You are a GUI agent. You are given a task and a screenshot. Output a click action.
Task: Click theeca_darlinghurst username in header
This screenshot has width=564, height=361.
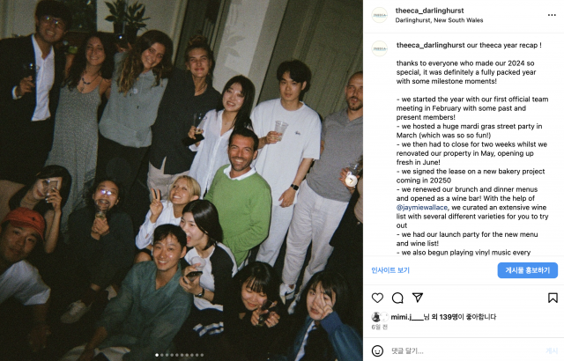[429, 11]
